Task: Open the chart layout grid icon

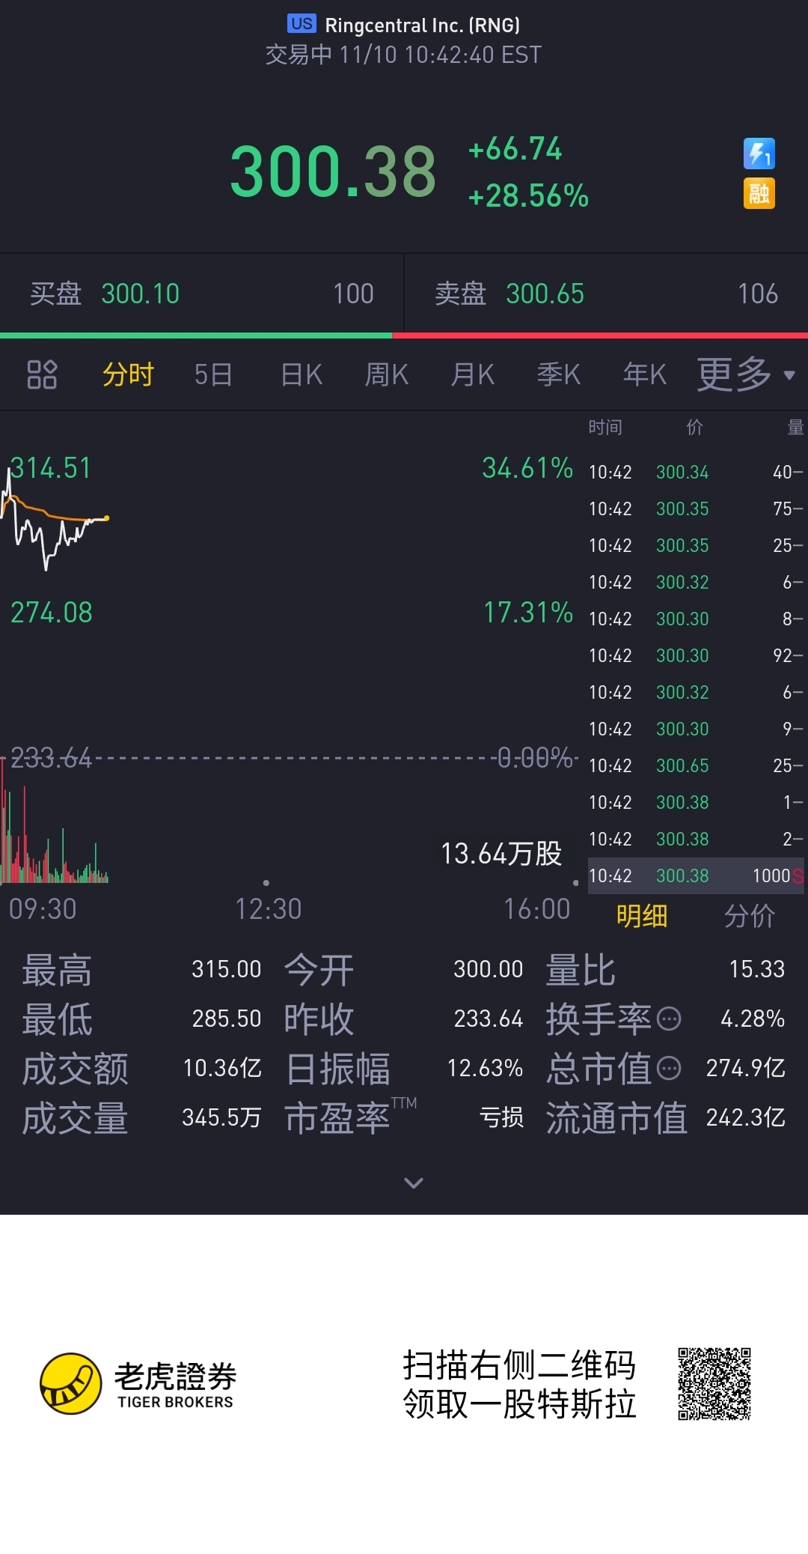Action: (x=42, y=374)
